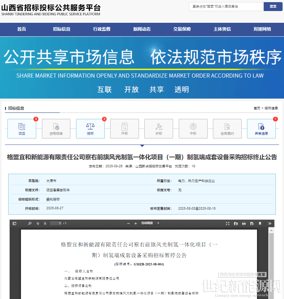Select the 项目 stage step
284x299 pixels.
tap(22, 128)
